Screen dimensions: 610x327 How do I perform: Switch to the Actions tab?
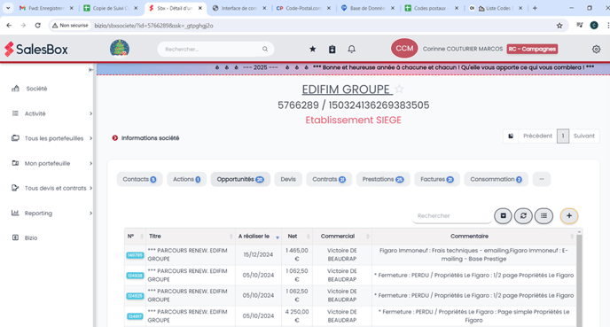click(187, 179)
